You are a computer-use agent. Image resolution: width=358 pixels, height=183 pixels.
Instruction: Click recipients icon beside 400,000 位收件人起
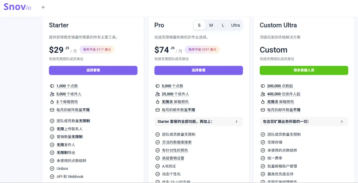263,94
